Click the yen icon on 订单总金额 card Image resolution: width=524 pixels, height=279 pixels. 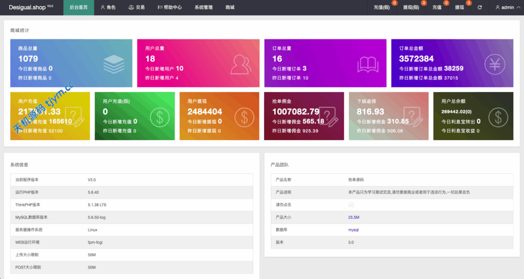tap(495, 64)
